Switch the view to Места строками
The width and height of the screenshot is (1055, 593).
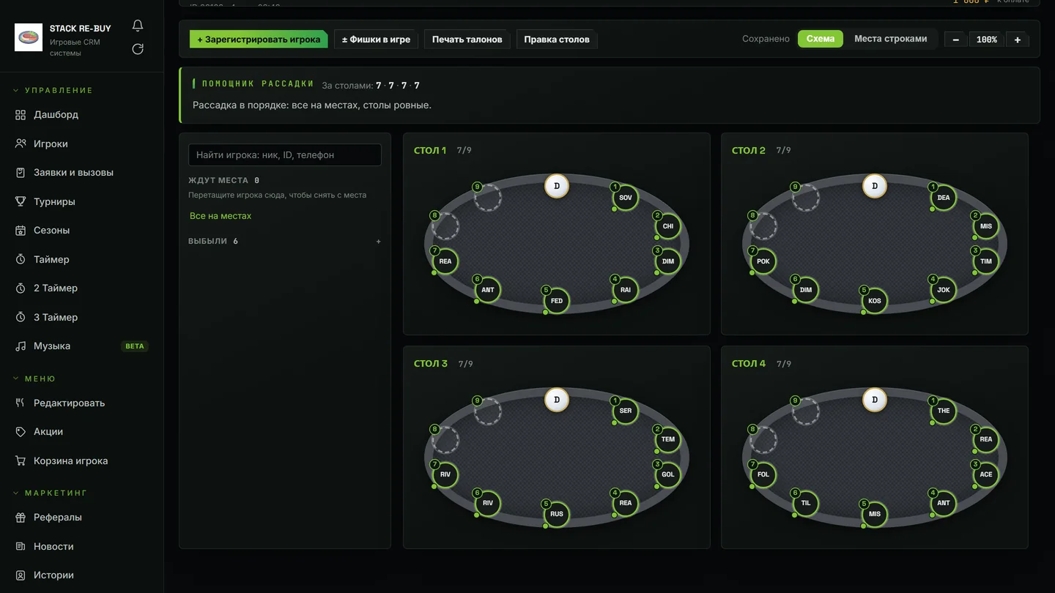tap(890, 39)
